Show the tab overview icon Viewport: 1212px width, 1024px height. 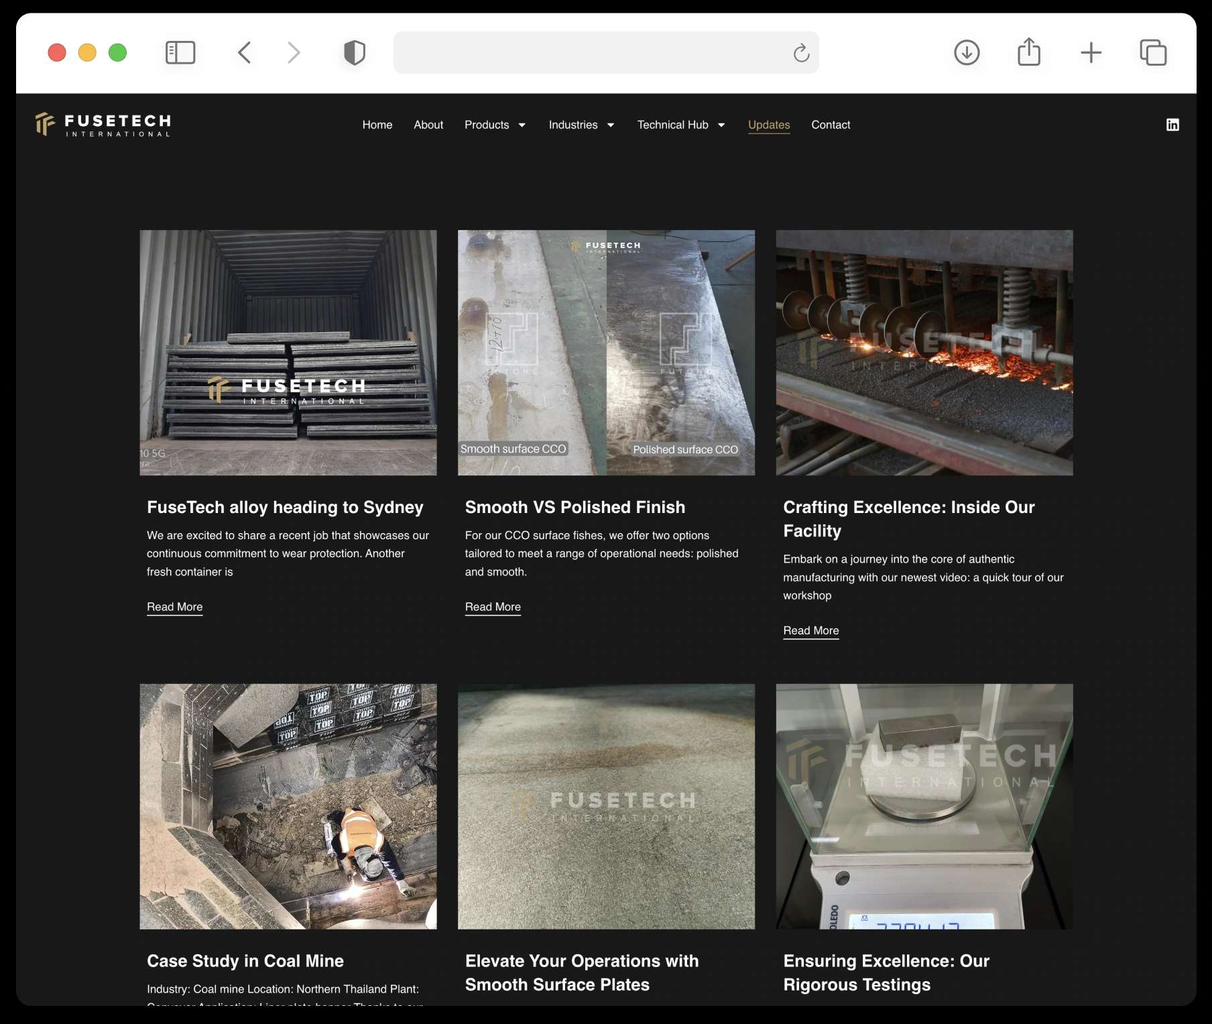[1153, 52]
